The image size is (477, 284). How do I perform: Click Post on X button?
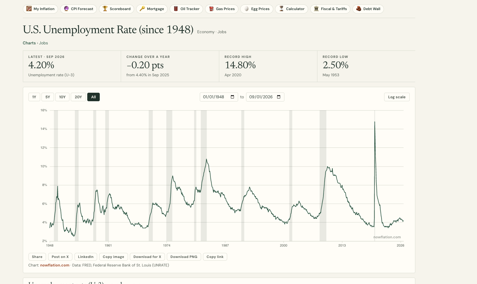pos(60,257)
